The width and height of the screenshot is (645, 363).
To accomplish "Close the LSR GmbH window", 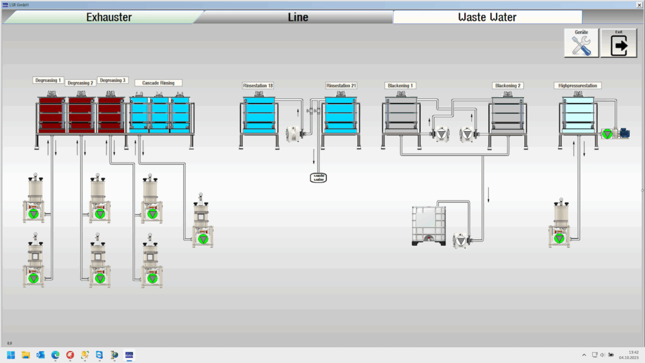I will [x=639, y=5].
